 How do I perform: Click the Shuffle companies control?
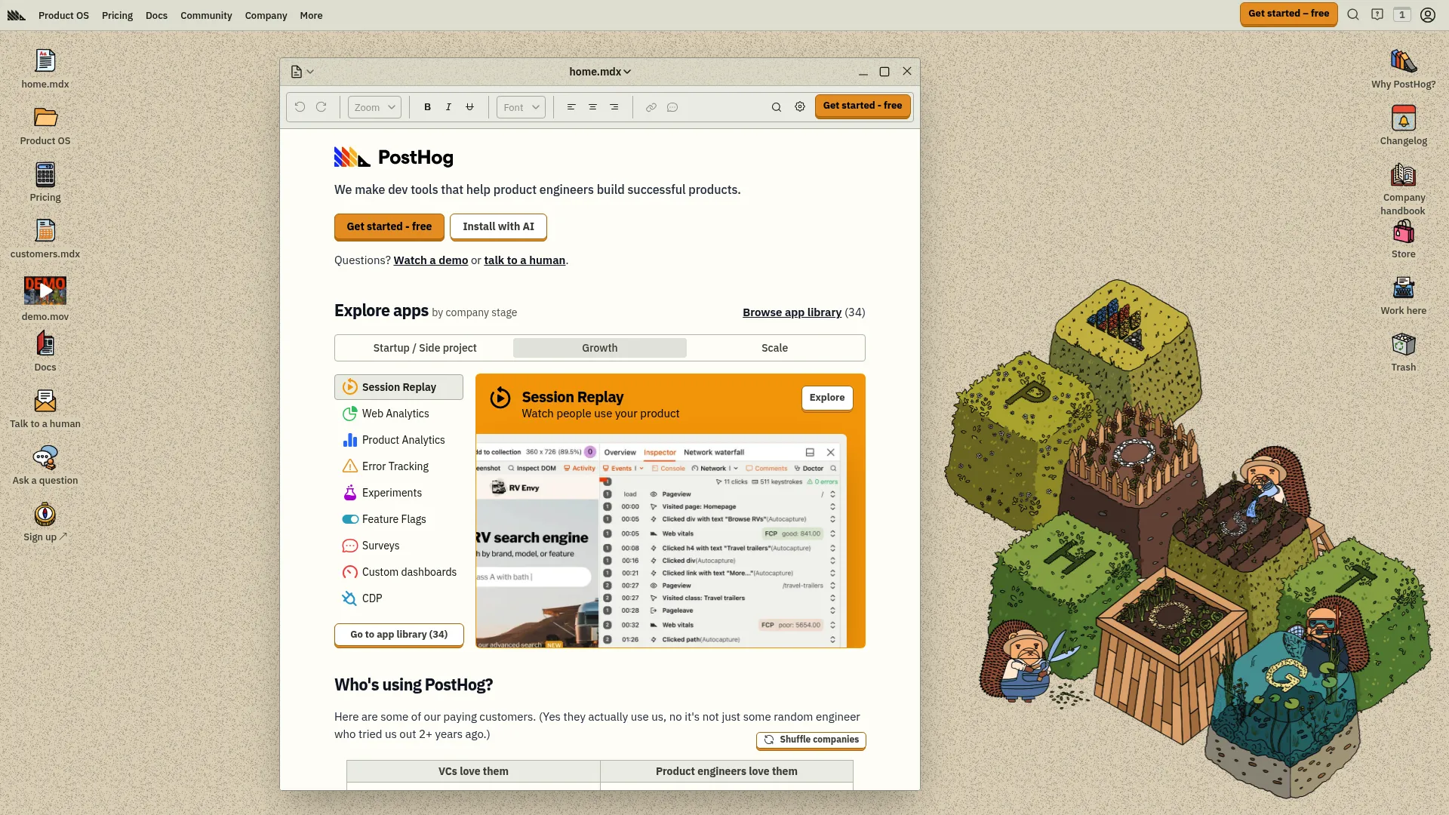tap(811, 740)
